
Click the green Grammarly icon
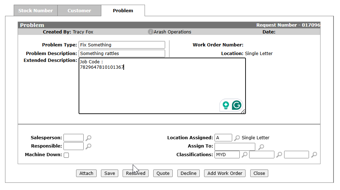[237, 105]
